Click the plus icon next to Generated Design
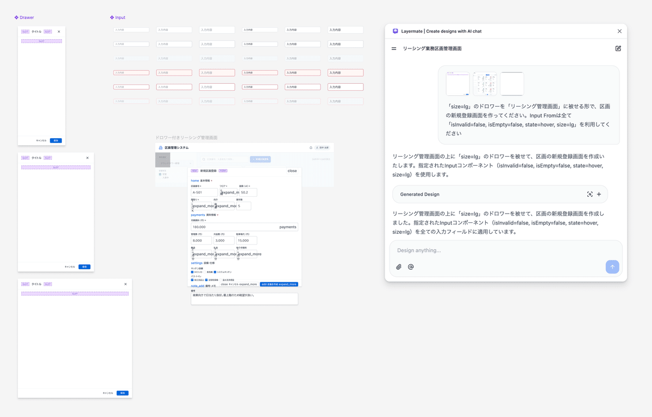The width and height of the screenshot is (652, 417). tap(599, 194)
